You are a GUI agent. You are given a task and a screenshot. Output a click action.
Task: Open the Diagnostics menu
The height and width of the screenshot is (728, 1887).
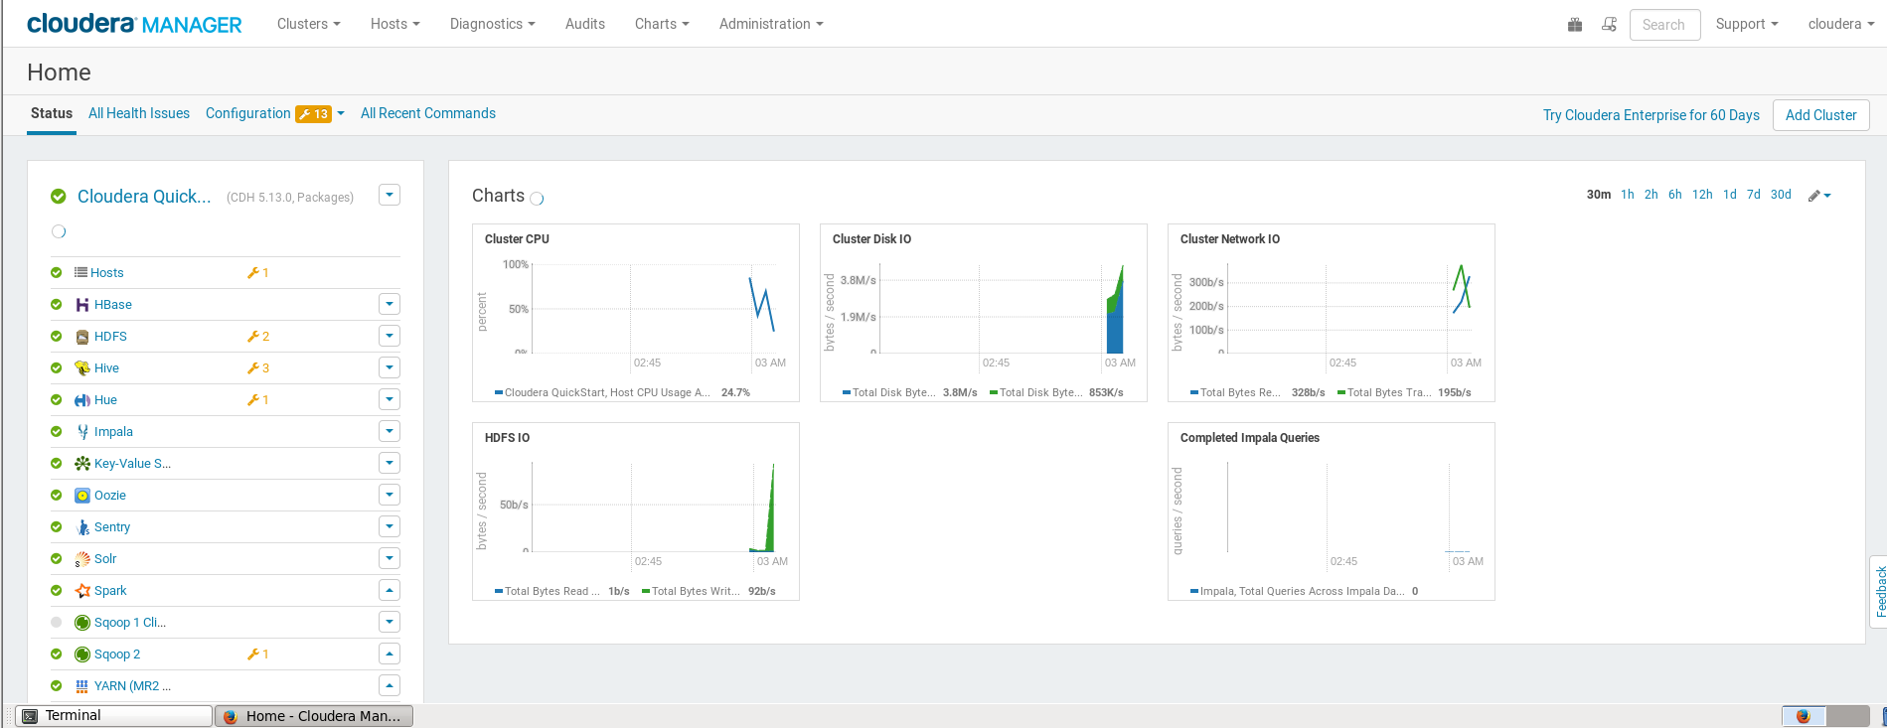coord(493,24)
